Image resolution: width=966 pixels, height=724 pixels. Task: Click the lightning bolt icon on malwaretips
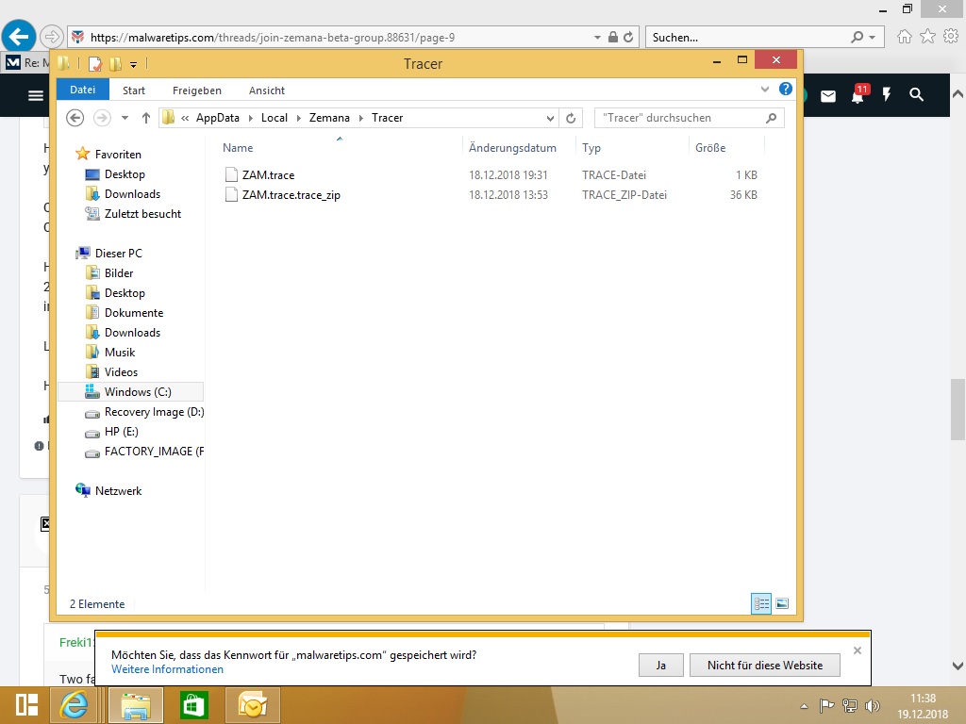coord(887,95)
